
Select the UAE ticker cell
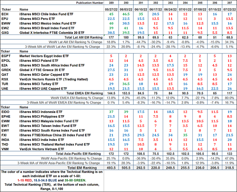5,89
